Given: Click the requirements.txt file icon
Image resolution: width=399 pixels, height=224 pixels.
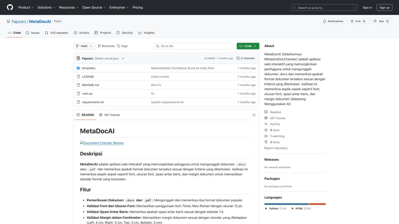Looking at the screenshot, I should (x=78, y=102).
